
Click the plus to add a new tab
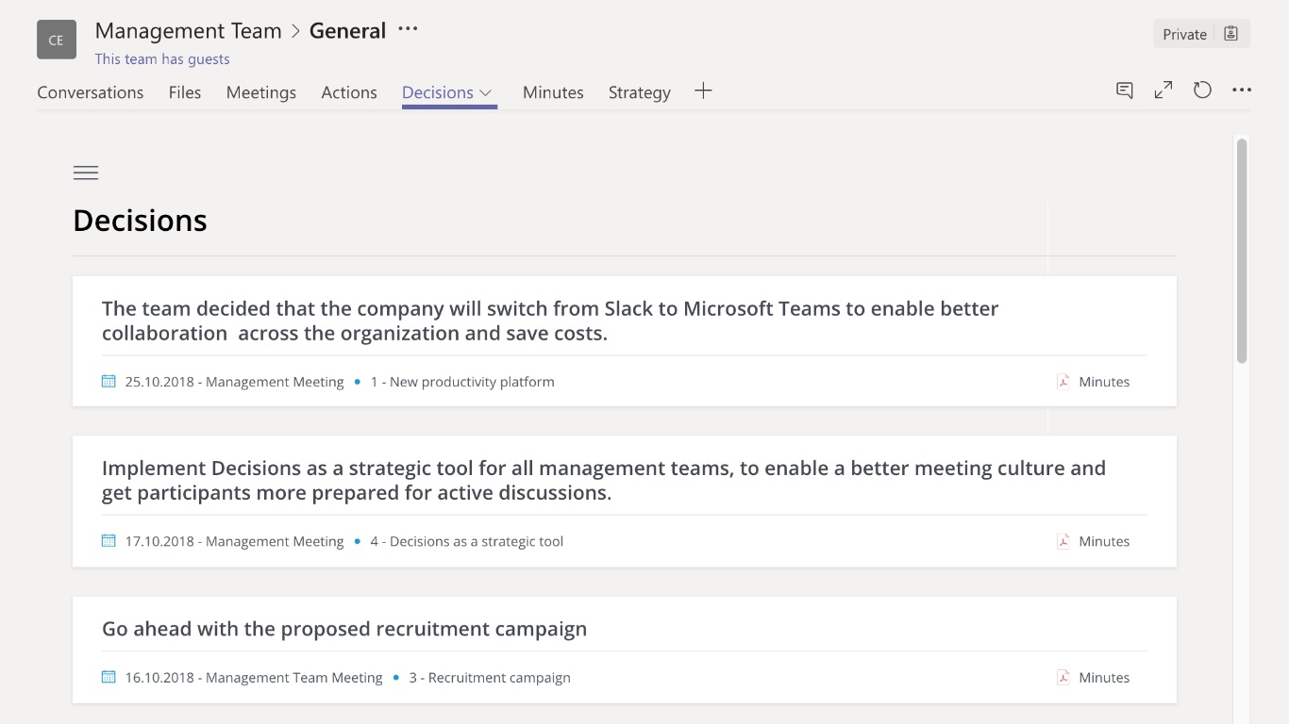coord(702,90)
